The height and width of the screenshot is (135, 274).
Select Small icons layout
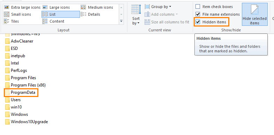pos(17,14)
